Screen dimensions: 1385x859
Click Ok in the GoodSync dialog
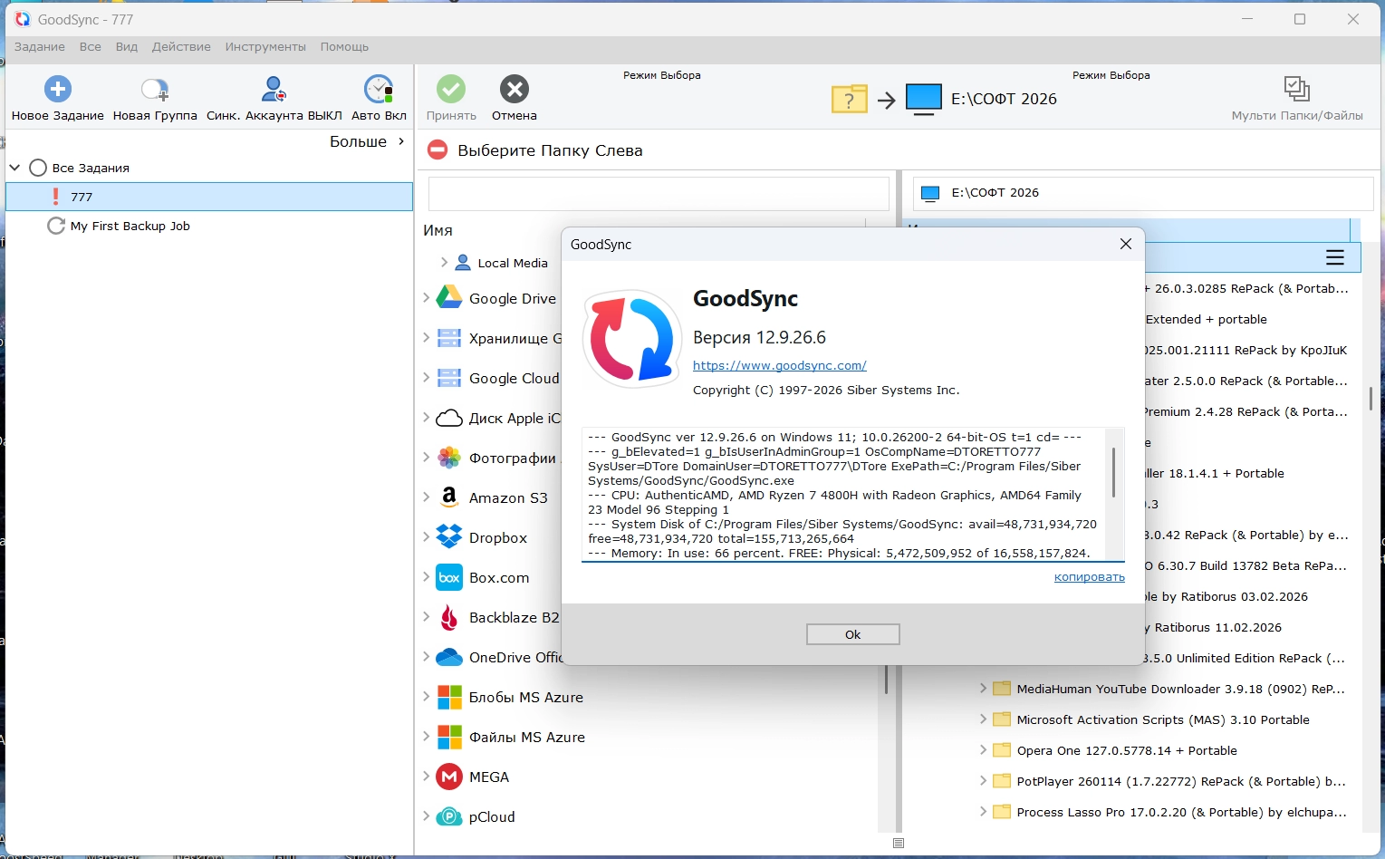[x=853, y=634]
